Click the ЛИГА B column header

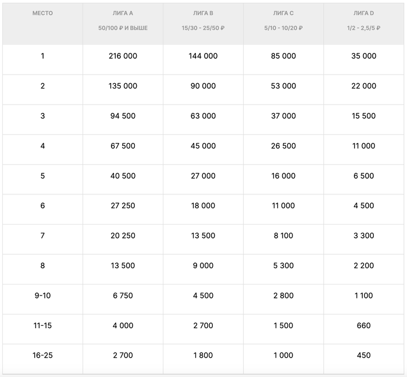click(x=202, y=13)
